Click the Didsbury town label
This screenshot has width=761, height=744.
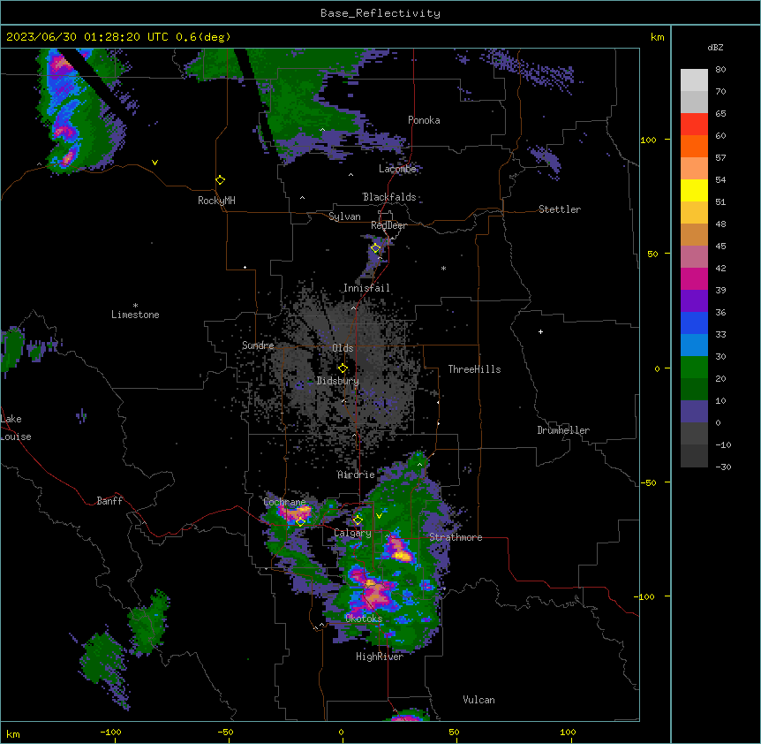point(338,381)
